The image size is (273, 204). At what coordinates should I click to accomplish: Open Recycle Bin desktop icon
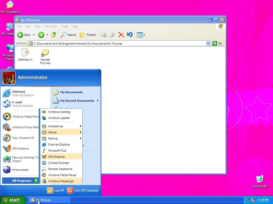pos(260,181)
